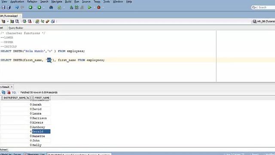Open the Application menu
Screen dimensions: 275x155
click(x=17, y=2)
